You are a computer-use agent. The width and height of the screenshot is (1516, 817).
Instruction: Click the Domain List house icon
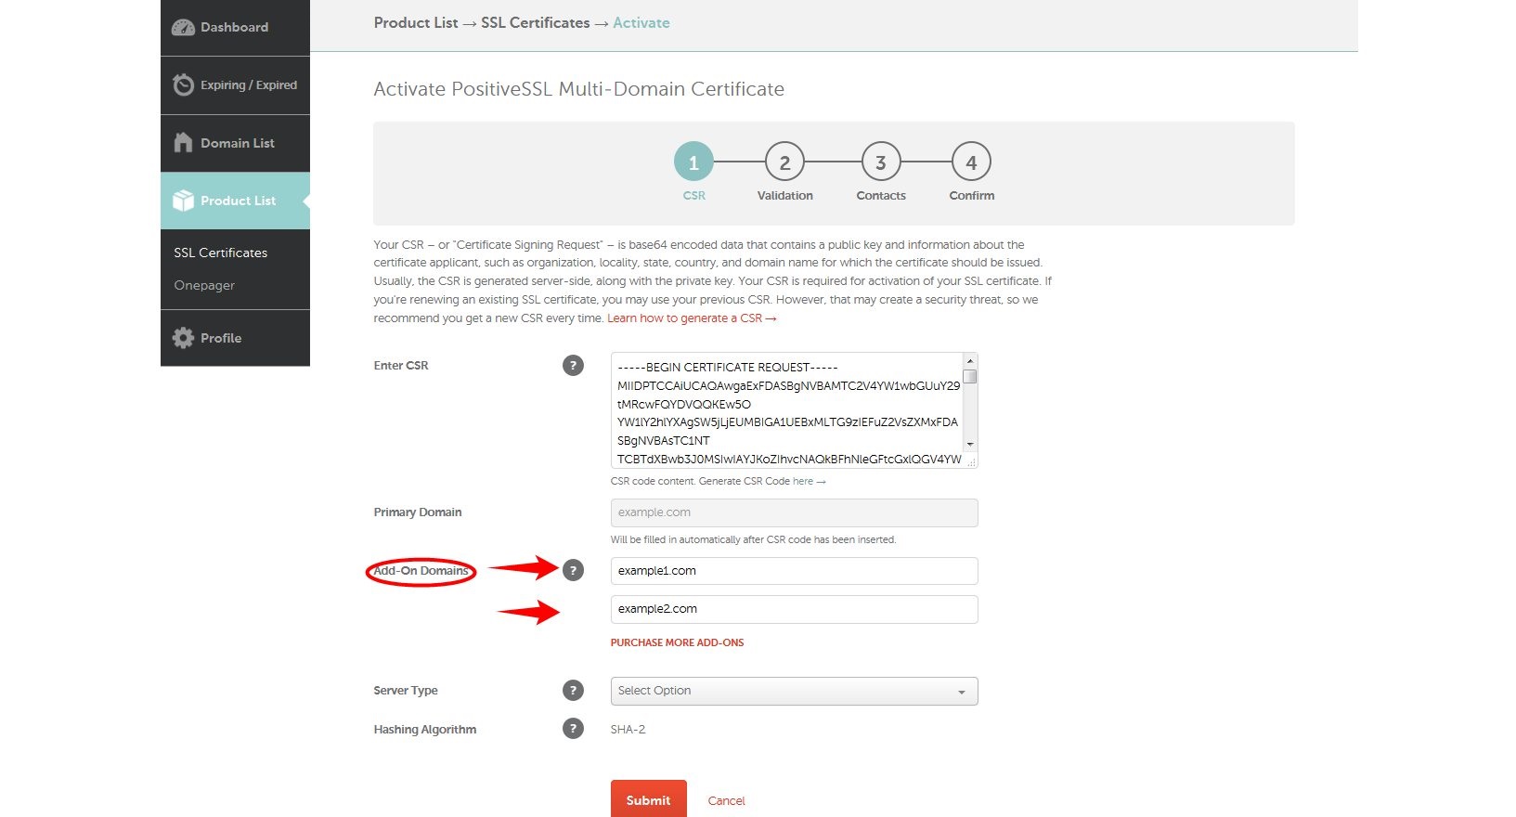click(183, 142)
